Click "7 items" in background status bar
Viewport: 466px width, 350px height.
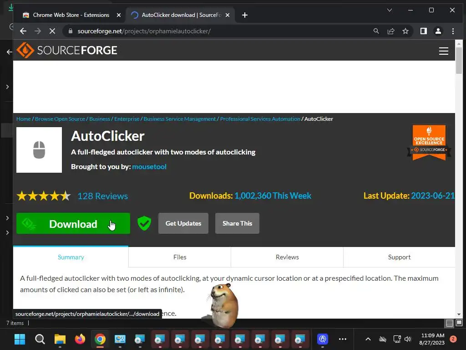pos(15,323)
